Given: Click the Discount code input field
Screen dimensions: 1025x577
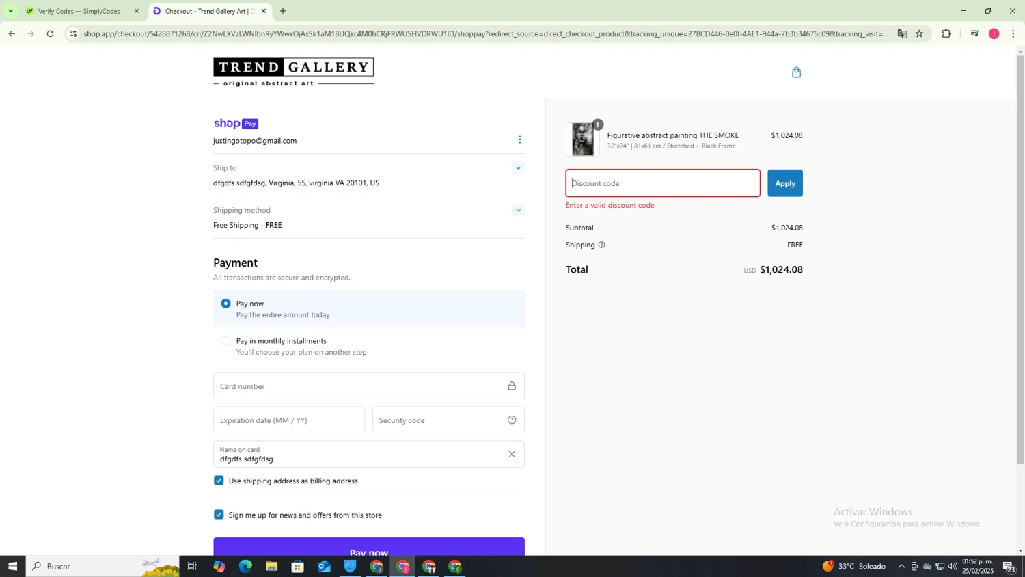Looking at the screenshot, I should coord(663,183).
